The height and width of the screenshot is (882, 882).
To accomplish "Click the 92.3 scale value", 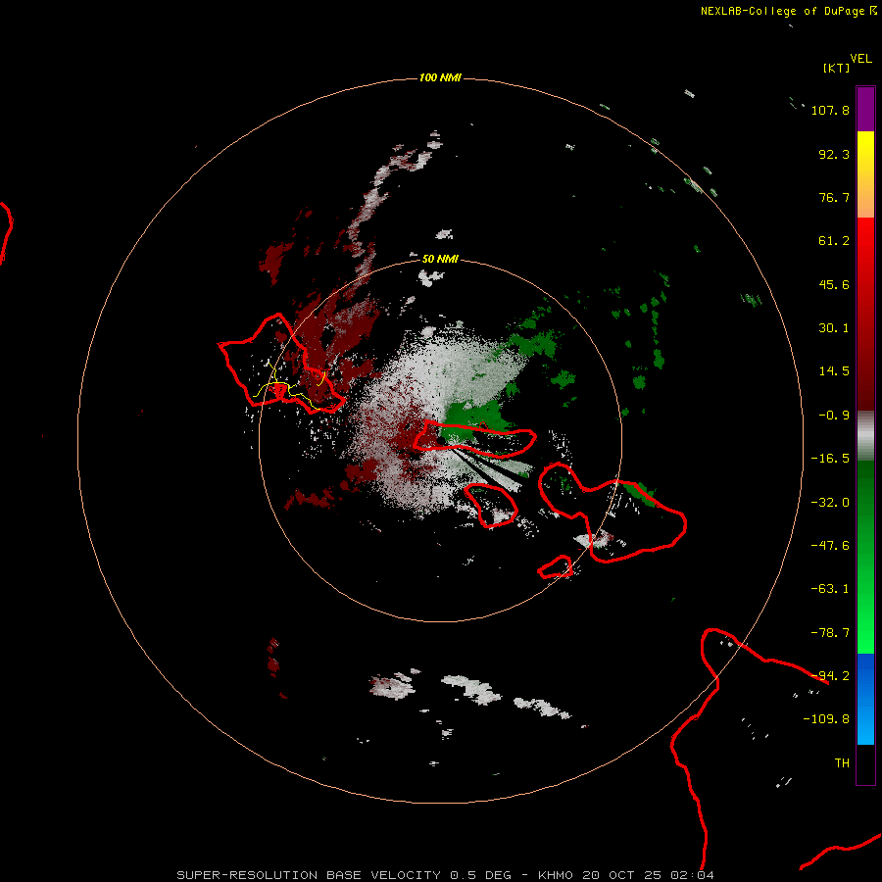I will 834,154.
